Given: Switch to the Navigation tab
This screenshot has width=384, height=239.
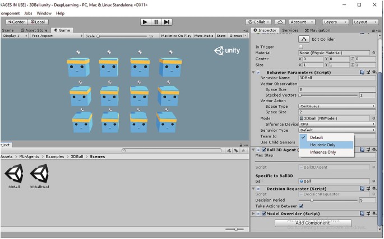Looking at the screenshot, I should (318, 30).
